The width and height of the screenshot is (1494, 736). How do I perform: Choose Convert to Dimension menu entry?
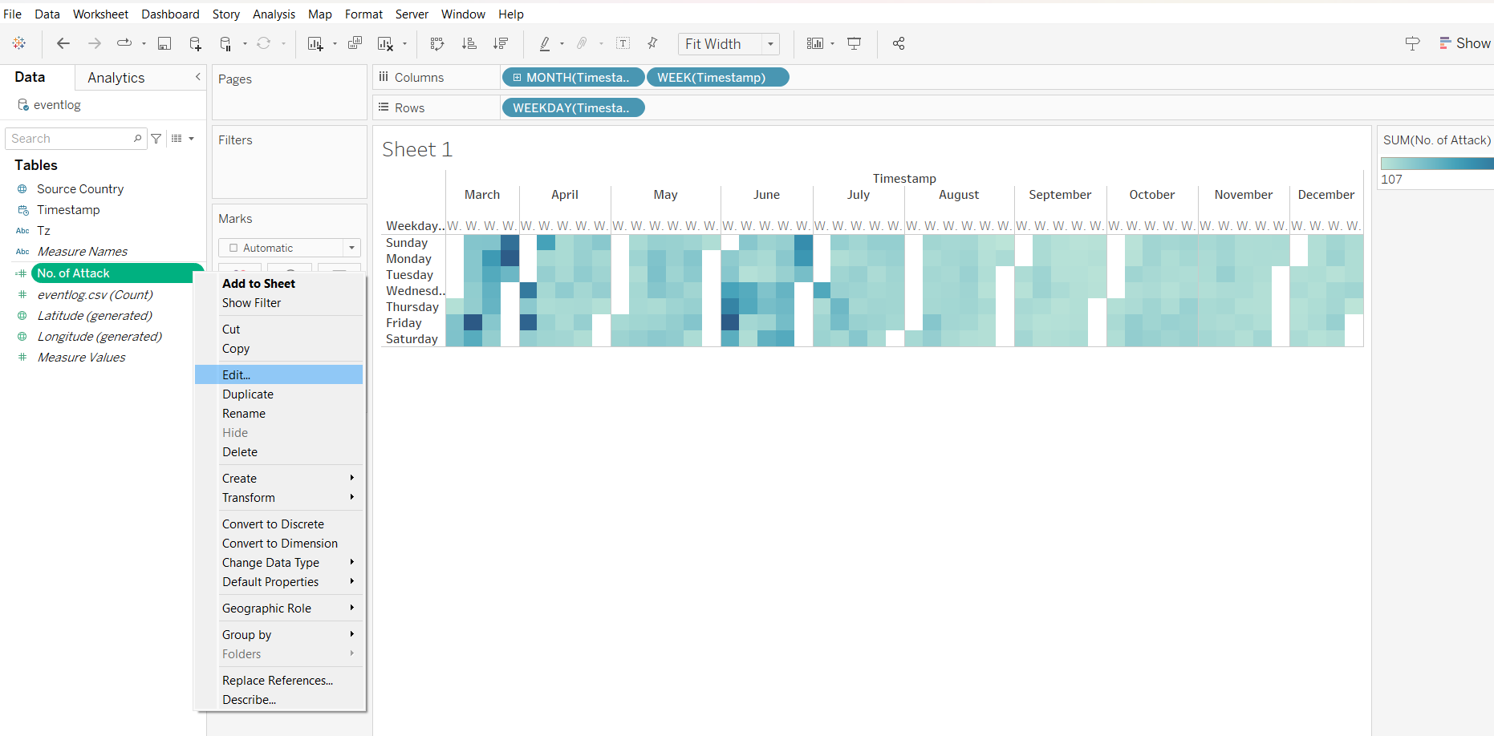tap(280, 544)
